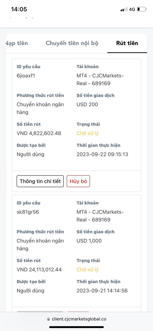The height and width of the screenshot is (331, 153).
Task: Click the timestamp 2023-09-22 09:15:13
Action: pos(102,154)
